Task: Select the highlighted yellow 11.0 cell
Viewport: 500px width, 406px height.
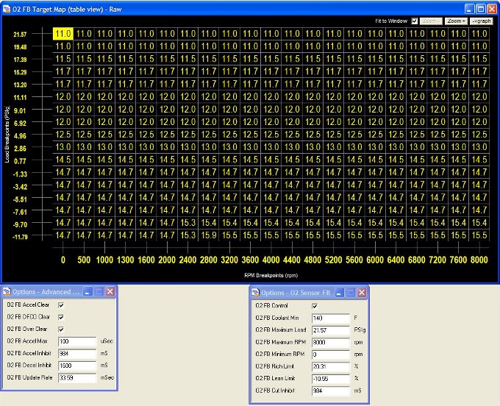Action: 63,34
